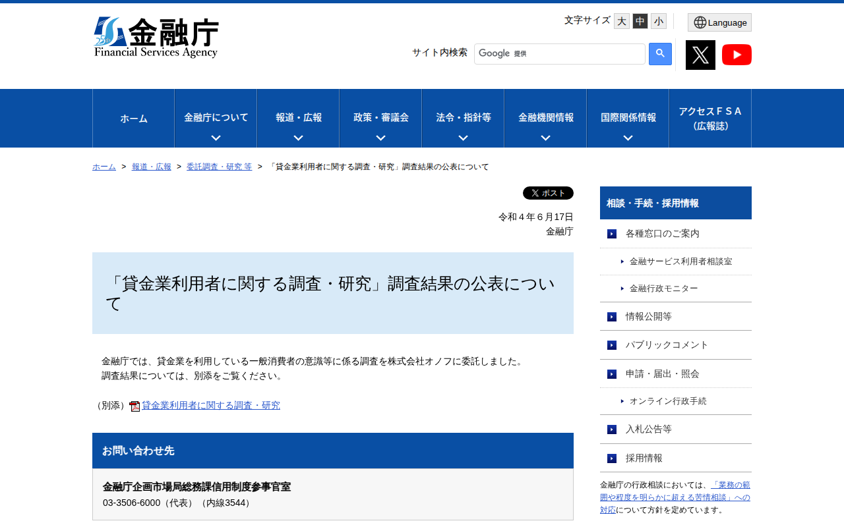Follow the 委託調査・研究 等 breadcrumb link
Viewport: 844px width, 527px height.
pyautogui.click(x=220, y=166)
